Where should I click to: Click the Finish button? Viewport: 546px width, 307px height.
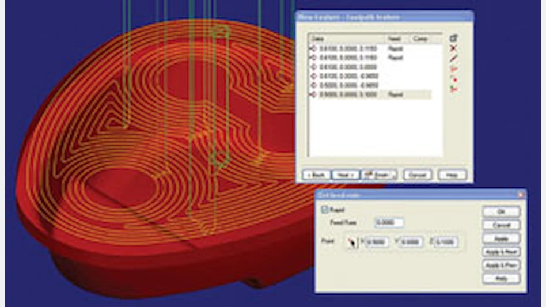click(378, 175)
